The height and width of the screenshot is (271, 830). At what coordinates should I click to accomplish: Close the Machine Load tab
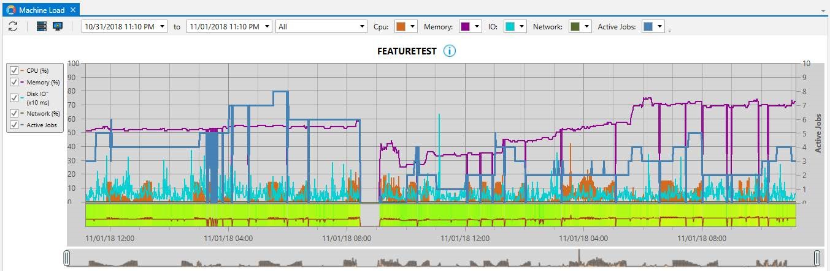pos(72,10)
